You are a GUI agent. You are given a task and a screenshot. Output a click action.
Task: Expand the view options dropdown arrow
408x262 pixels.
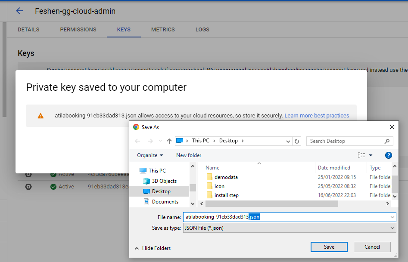[x=371, y=155]
